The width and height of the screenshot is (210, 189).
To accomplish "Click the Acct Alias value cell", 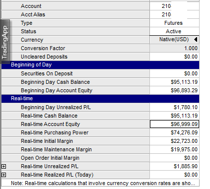I will (x=174, y=14).
